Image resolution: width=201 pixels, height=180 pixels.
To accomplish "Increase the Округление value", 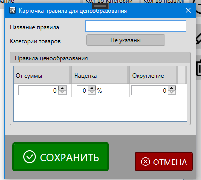I will 172,88.
